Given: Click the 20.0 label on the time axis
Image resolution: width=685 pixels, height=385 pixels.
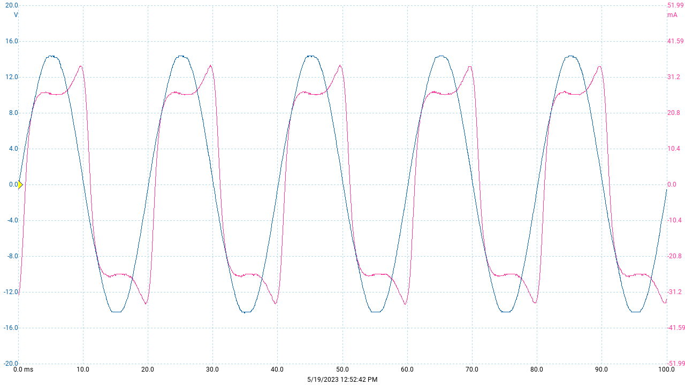Looking at the screenshot, I should tap(148, 369).
